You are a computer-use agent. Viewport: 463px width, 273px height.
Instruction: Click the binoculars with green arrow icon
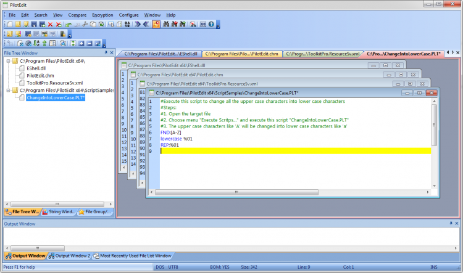183,24
